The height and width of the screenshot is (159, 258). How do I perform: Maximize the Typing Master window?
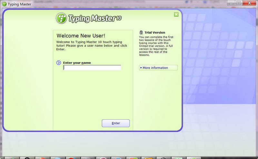[239, 3]
